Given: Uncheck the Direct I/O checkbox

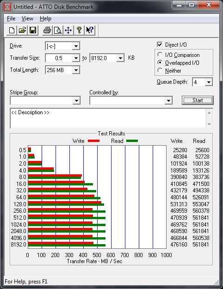Looking at the screenshot, I should pyautogui.click(x=160, y=44).
